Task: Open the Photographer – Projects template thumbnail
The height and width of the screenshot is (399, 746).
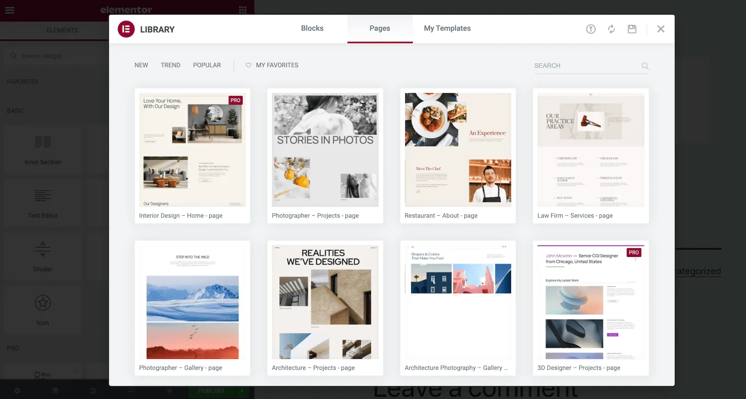Action: click(325, 150)
